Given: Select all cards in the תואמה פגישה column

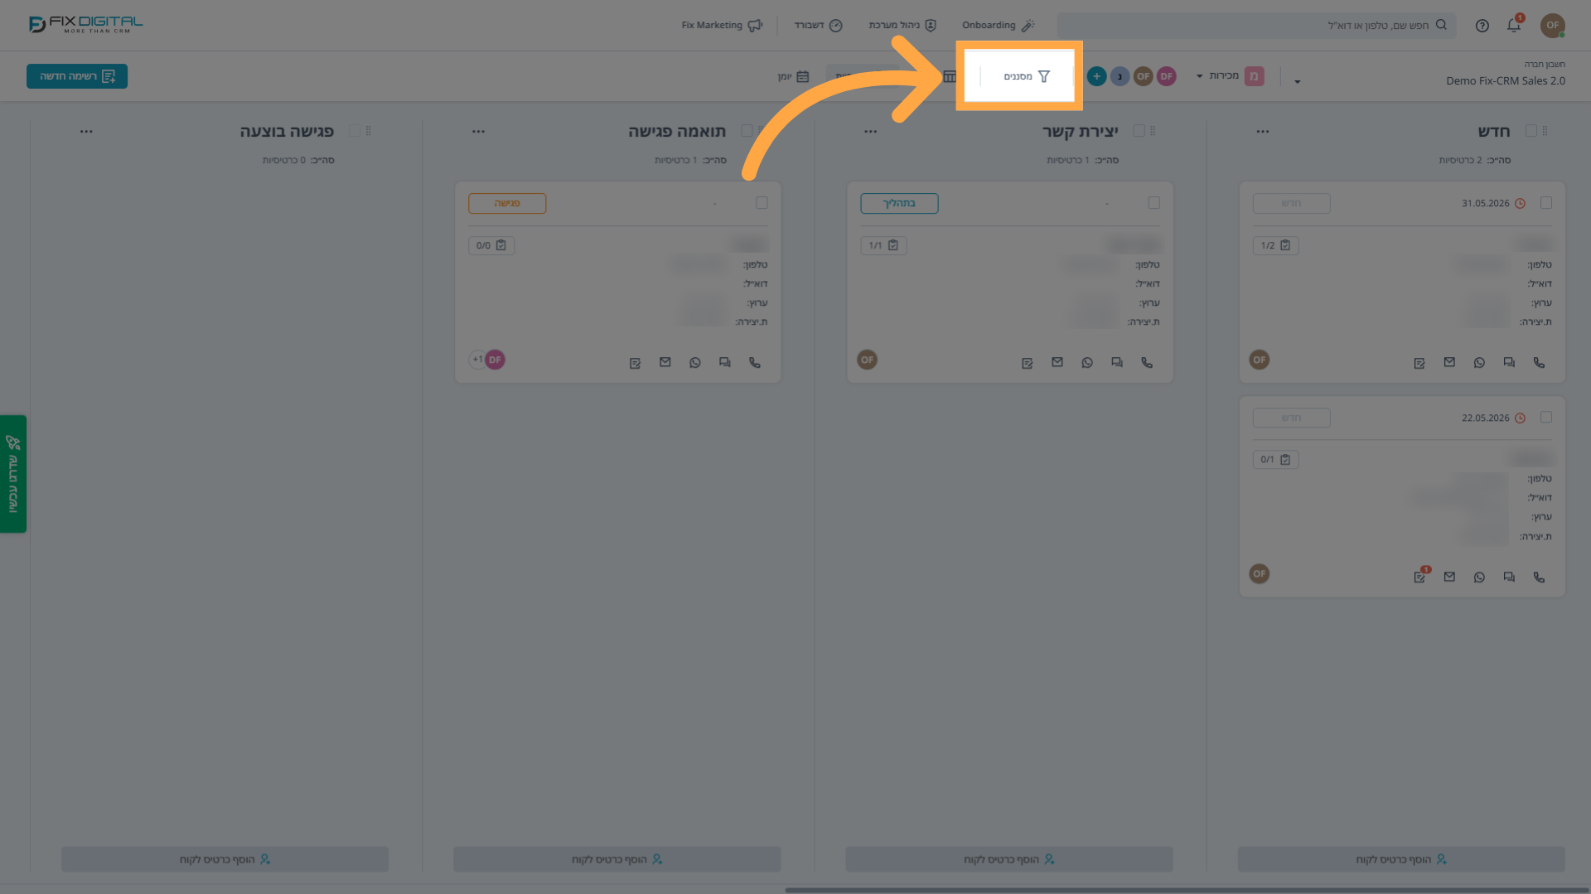Looking at the screenshot, I should [747, 131].
